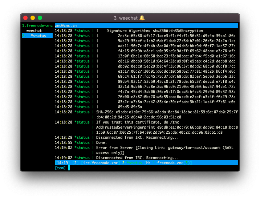Click the znc@znc.in title bar text
Image resolution: width=260 pixels, height=198 pixels.
coord(66,25)
